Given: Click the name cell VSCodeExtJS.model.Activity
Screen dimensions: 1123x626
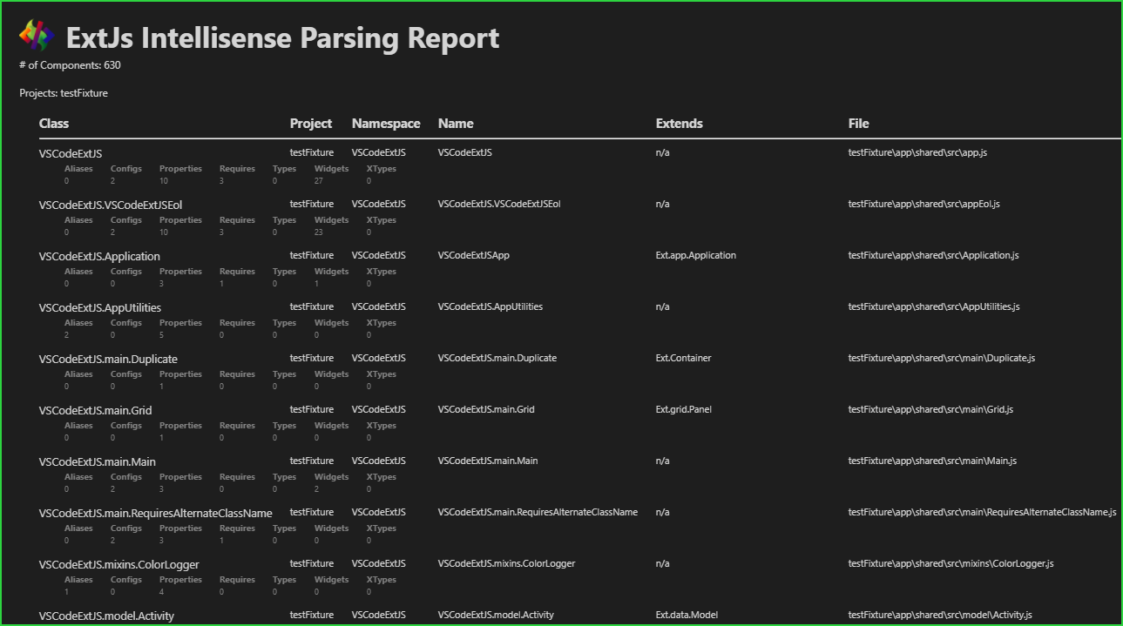Looking at the screenshot, I should [x=496, y=616].
